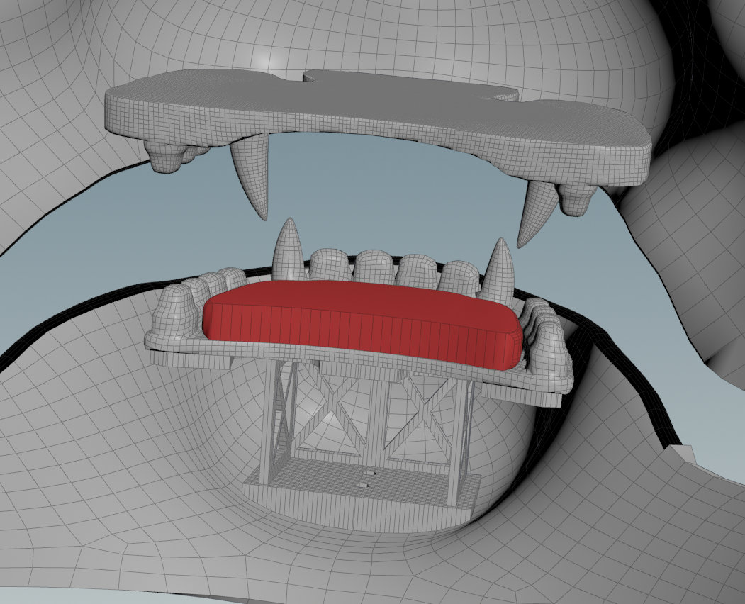Select the rightmost lower front incisor
This screenshot has height=604, width=745.
(459, 276)
